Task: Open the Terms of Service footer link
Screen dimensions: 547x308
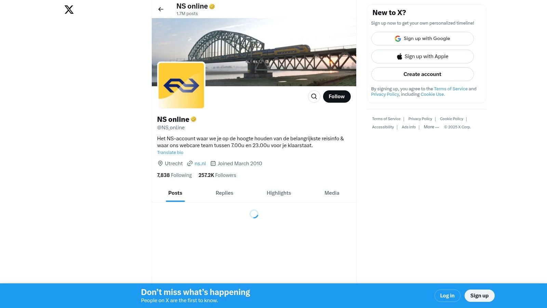Action: pos(386,119)
